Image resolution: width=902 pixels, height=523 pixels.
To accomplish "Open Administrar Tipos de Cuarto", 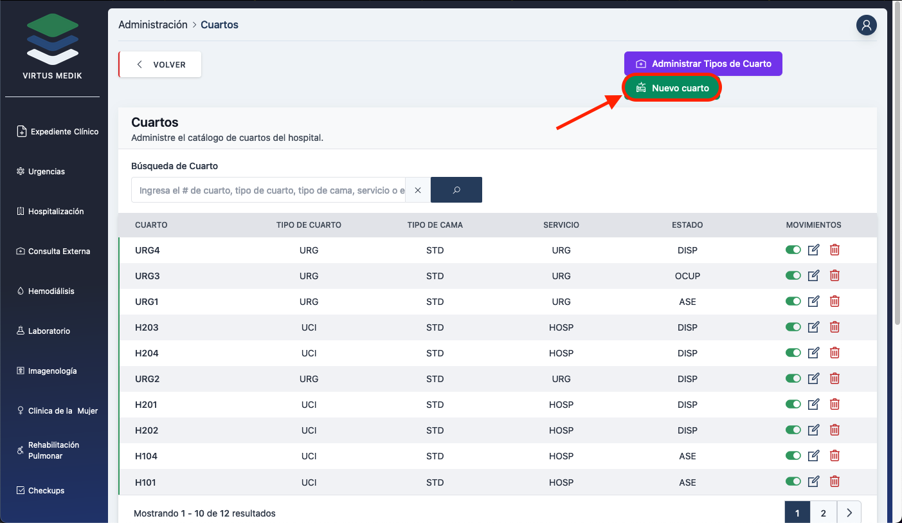I will click(x=703, y=64).
